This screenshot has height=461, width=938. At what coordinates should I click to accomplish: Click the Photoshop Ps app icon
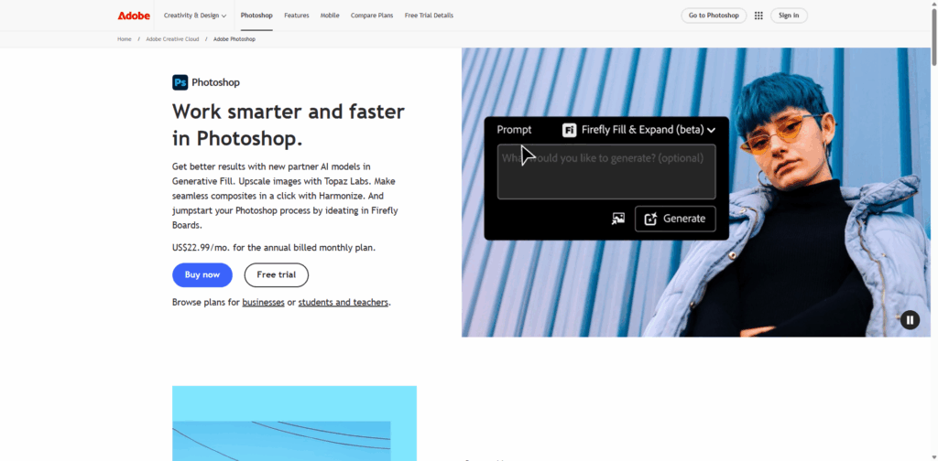[180, 82]
